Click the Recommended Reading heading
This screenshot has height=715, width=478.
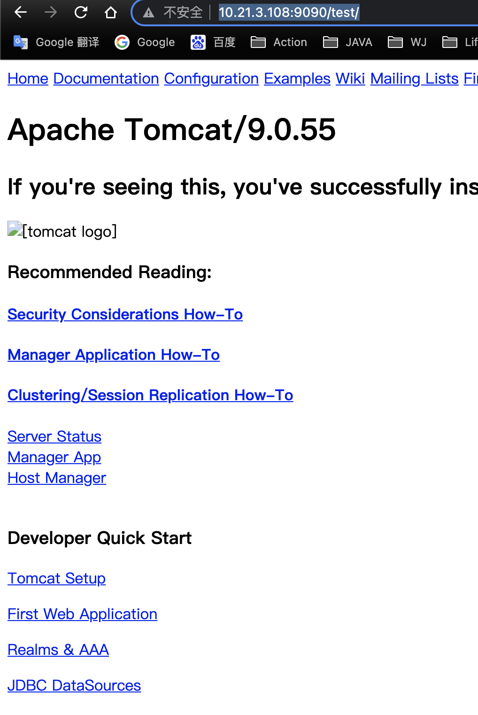pos(110,272)
